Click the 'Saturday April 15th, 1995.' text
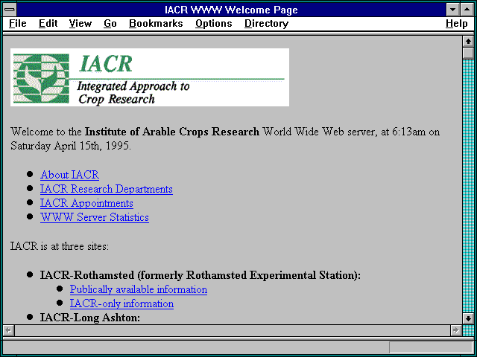The image size is (477, 357). pyautogui.click(x=71, y=146)
